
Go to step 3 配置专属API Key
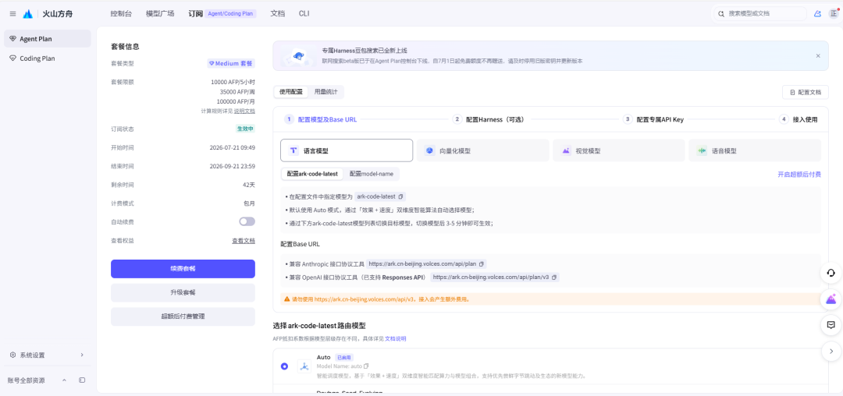coord(653,120)
